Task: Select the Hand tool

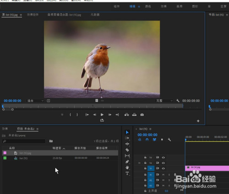Action: coord(127,167)
